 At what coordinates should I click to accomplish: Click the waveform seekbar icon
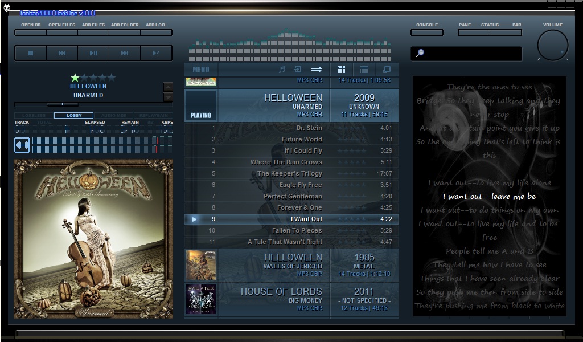click(x=22, y=145)
